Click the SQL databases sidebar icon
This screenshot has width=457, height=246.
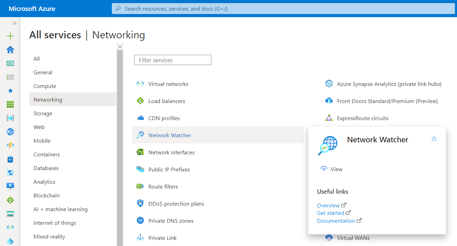[x=10, y=159]
